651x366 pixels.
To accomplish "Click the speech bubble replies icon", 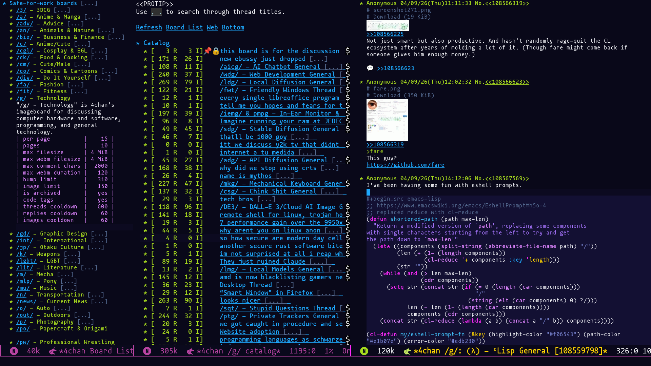I will pyautogui.click(x=370, y=68).
